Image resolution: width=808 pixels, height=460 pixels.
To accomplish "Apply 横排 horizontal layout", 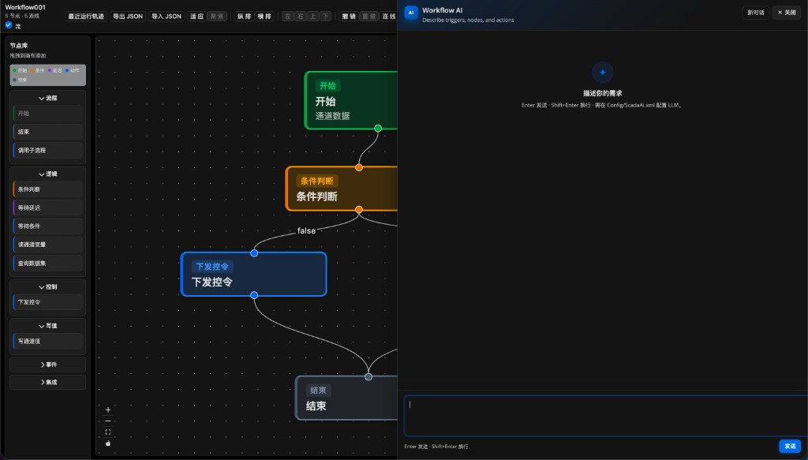I will coord(264,17).
